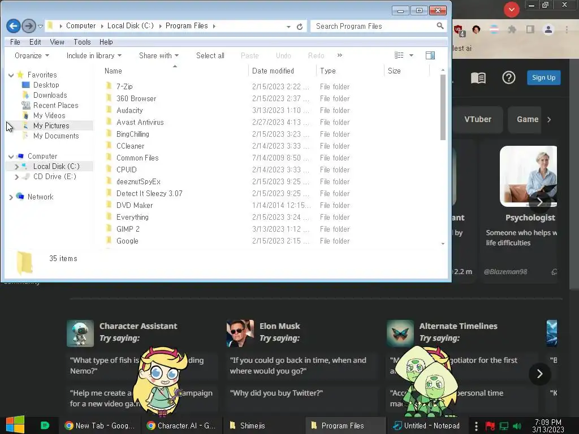This screenshot has height=434, width=579.
Task: Open the Help menu
Action: pyautogui.click(x=106, y=42)
